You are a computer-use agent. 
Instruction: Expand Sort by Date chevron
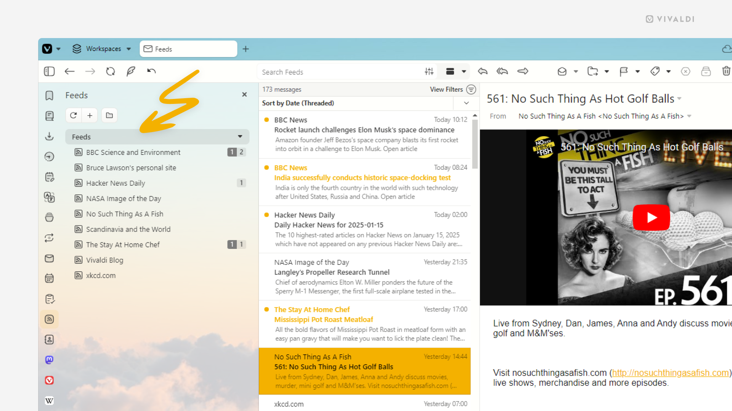click(x=466, y=103)
